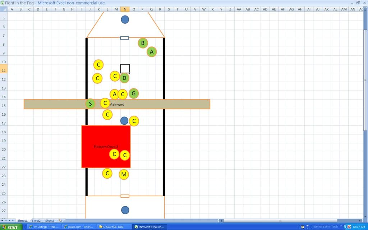
Task: Select the green G circle shape
Action: pyautogui.click(x=134, y=93)
